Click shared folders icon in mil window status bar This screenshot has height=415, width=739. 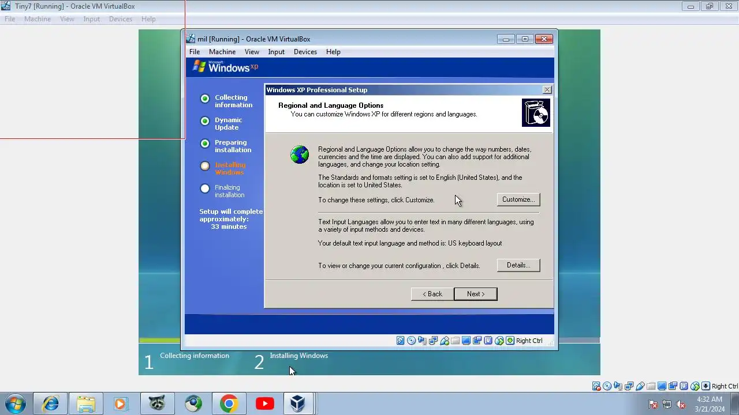tap(456, 341)
